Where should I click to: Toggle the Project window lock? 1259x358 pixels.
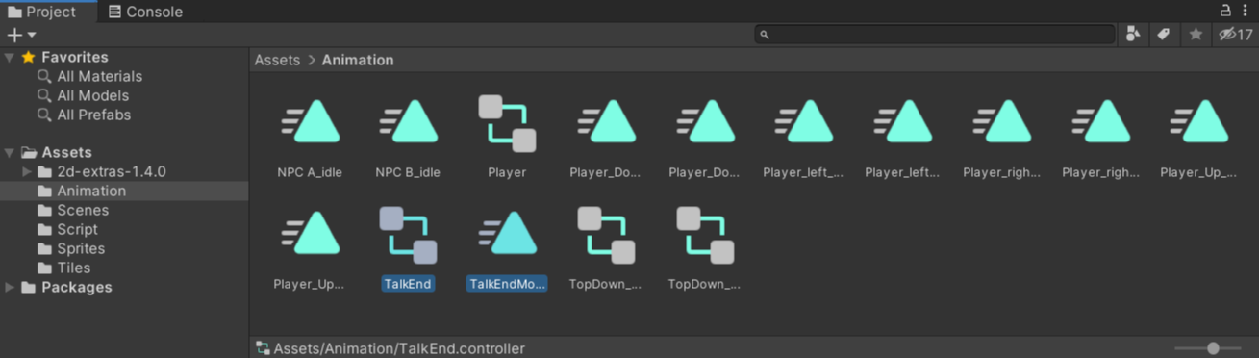tap(1225, 11)
